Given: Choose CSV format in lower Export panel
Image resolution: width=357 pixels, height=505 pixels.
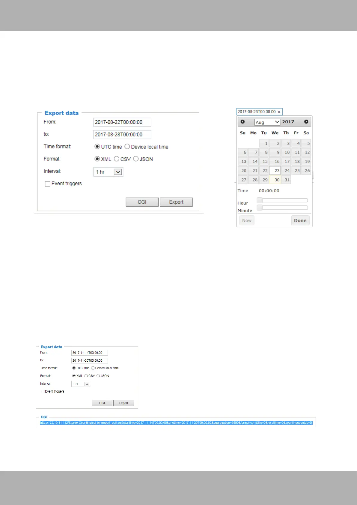Looking at the screenshot, I should pos(86,376).
